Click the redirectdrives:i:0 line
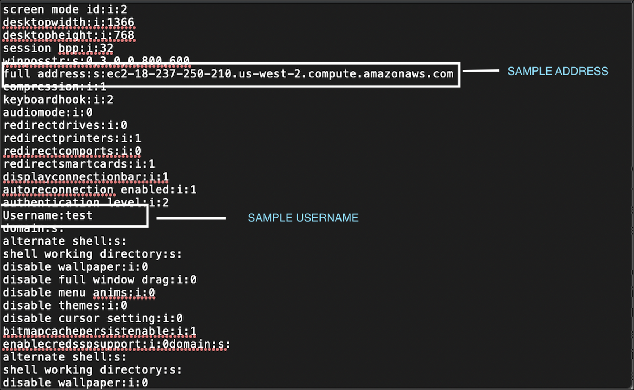 coord(65,125)
